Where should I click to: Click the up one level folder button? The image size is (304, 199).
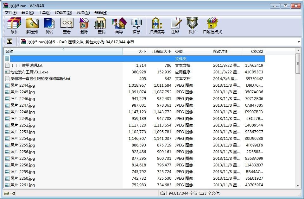(9, 41)
